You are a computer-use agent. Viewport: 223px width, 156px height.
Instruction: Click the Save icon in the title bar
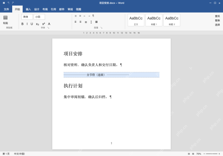pyautogui.click(x=4, y=3)
